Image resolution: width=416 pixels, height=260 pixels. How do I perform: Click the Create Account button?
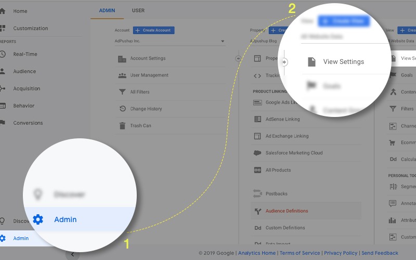pyautogui.click(x=153, y=30)
